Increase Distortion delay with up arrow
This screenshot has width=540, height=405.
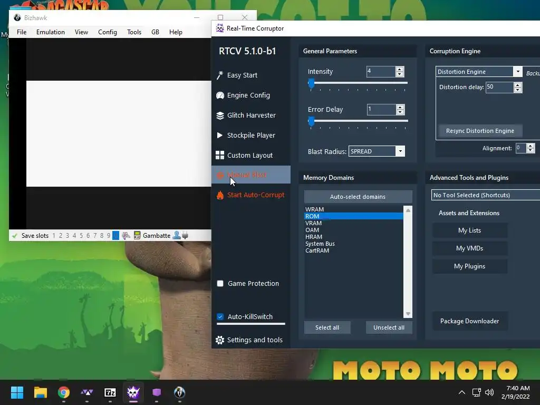point(518,85)
